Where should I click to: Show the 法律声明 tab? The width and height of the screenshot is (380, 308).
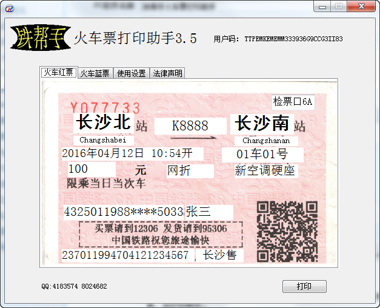coord(167,73)
